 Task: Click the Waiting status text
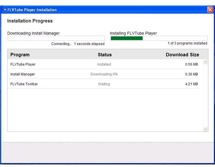coord(104,84)
